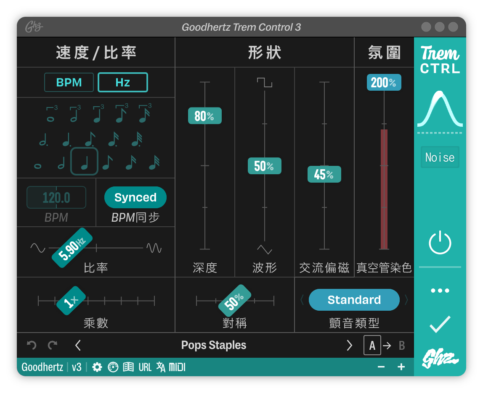This screenshot has width=483, height=393.
Task: Click the square wave shape icon
Action: (x=265, y=82)
